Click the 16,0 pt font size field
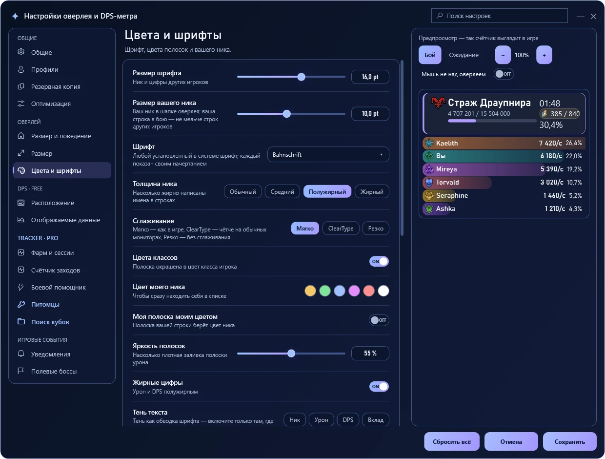 [x=370, y=77]
